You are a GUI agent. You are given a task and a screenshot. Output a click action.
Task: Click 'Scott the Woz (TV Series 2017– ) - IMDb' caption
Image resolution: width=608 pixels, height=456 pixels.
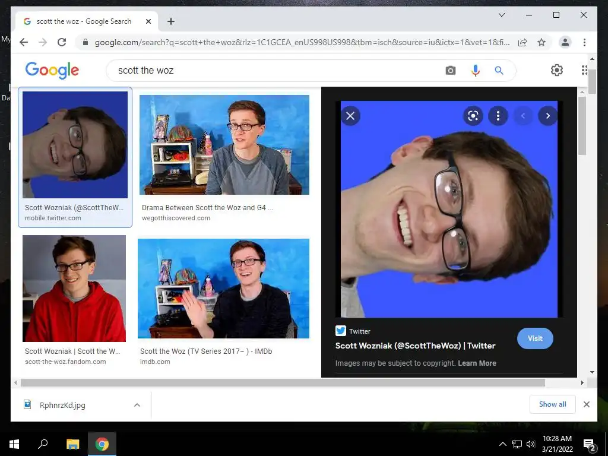(x=206, y=351)
